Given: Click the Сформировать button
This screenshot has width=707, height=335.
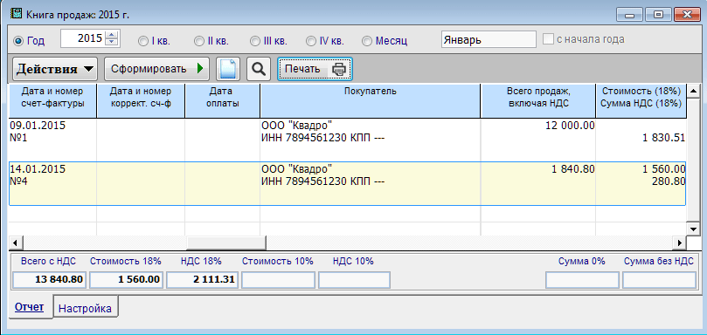Looking at the screenshot, I should [x=157, y=69].
